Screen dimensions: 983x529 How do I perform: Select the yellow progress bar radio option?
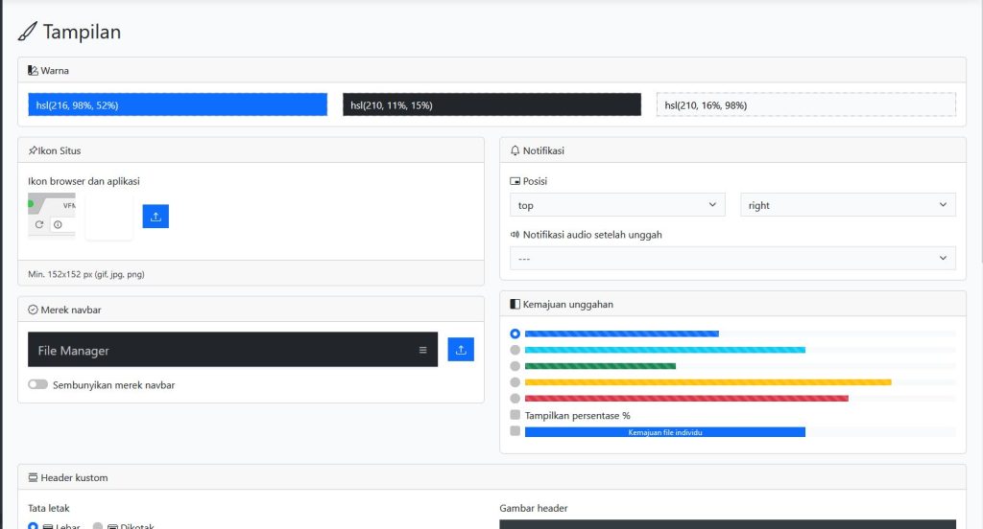[515, 382]
